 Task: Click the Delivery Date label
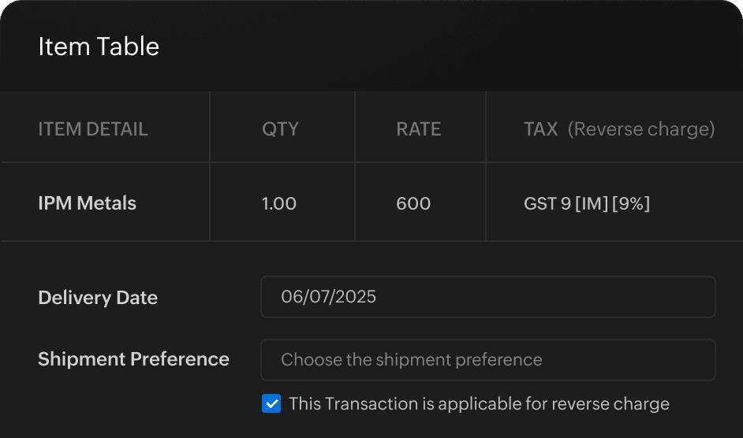(98, 298)
